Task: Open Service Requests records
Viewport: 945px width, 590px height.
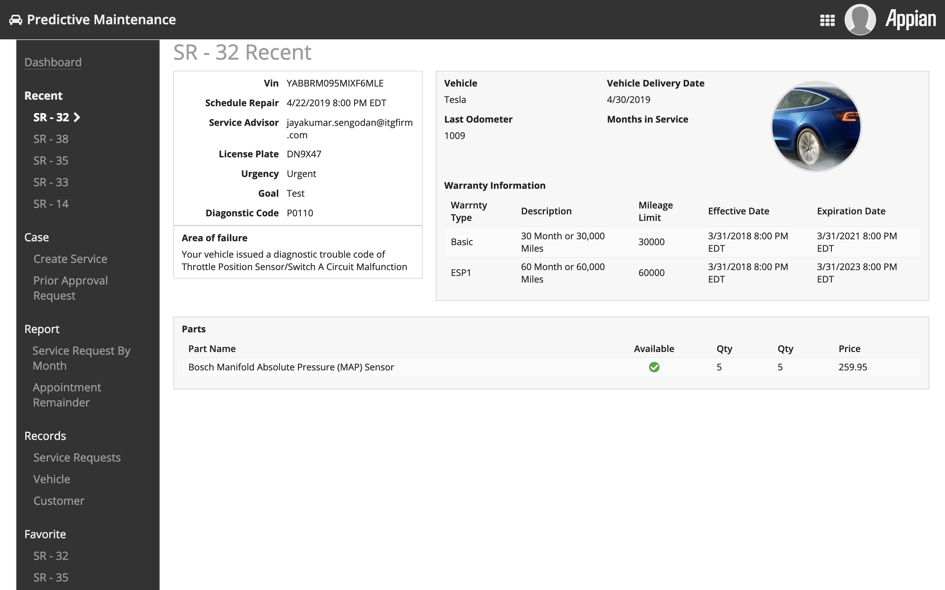Action: point(77,458)
